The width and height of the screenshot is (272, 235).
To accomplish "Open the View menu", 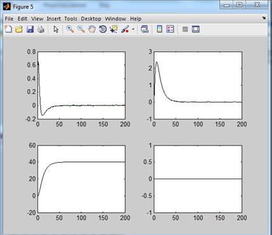I will (37, 18).
